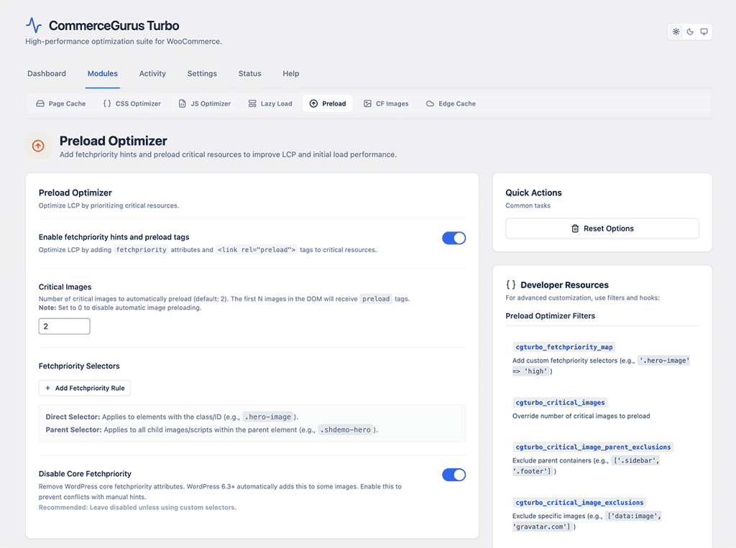736x548 pixels.
Task: Switch to JS Optimizer module
Action: [x=205, y=103]
